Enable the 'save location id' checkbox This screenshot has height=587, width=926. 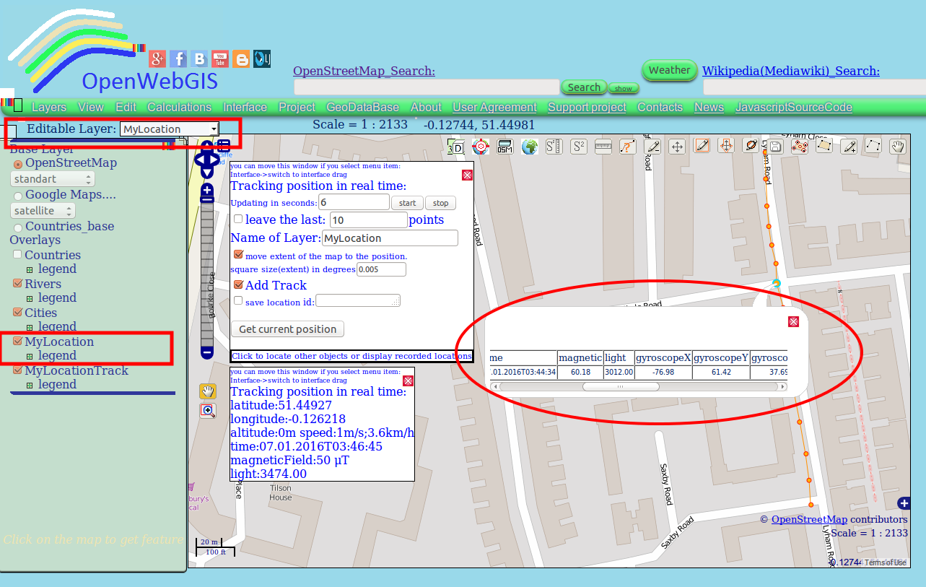point(238,300)
